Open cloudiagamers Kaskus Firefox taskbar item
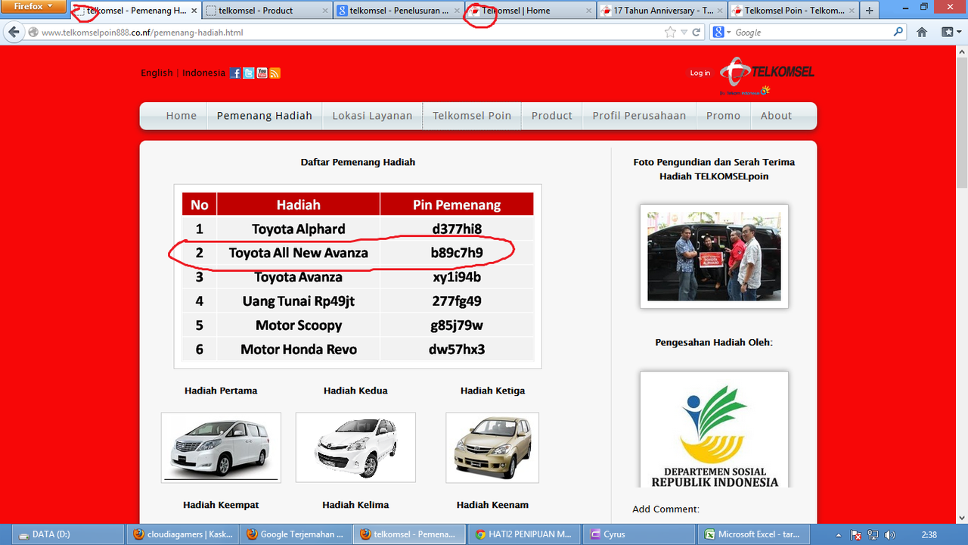 [x=184, y=534]
